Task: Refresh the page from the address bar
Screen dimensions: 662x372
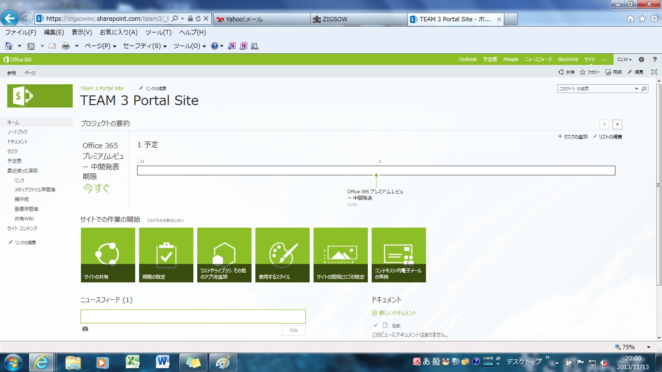Action: pos(198,19)
